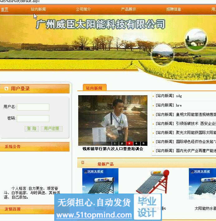
Task: Click the 个人格言 announcement text
Action: (x=32, y=193)
